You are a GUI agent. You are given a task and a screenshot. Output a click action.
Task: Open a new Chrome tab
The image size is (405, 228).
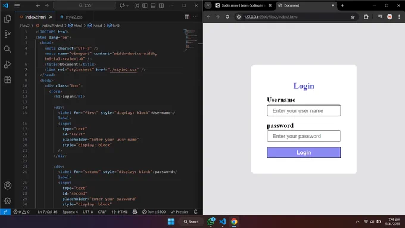342,5
